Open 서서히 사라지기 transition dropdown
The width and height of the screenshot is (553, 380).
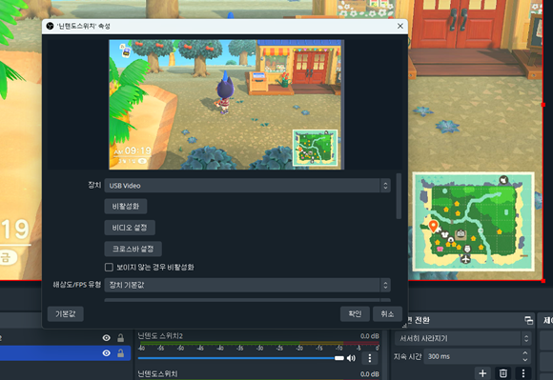462,338
